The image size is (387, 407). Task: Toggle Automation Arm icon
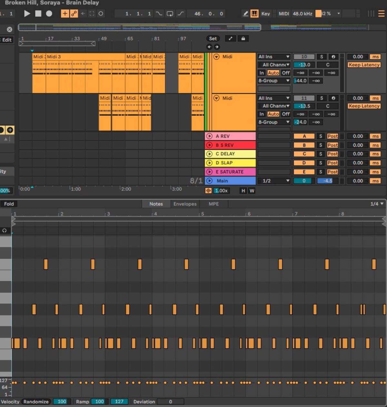tap(74, 14)
